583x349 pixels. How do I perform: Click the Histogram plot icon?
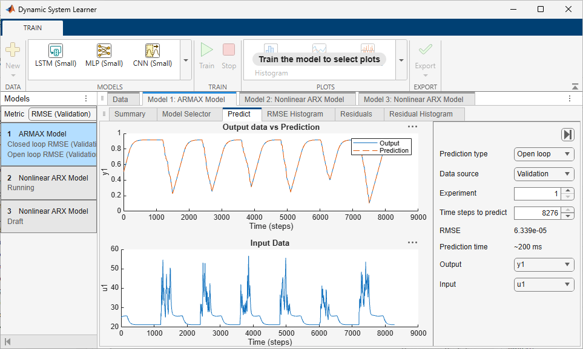point(271,48)
